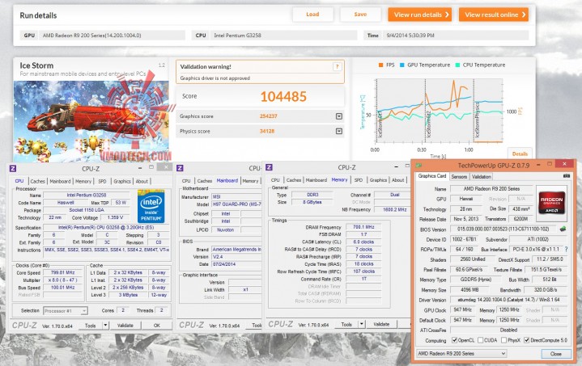Image resolution: width=582 pixels, height=366 pixels.
Task: Click the GPU-Z screenshot camera icon
Action: [567, 176]
